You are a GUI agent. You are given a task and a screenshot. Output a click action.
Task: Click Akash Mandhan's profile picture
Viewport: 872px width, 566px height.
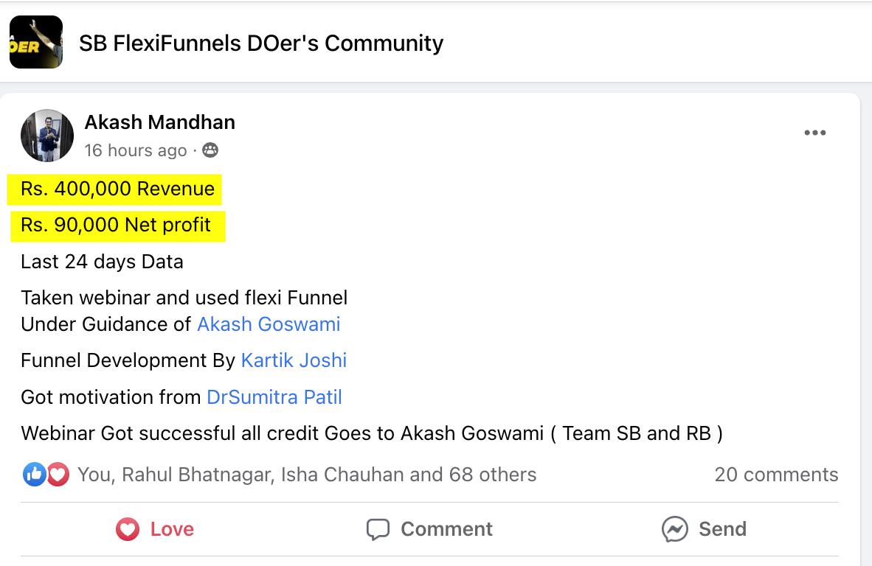coord(47,136)
